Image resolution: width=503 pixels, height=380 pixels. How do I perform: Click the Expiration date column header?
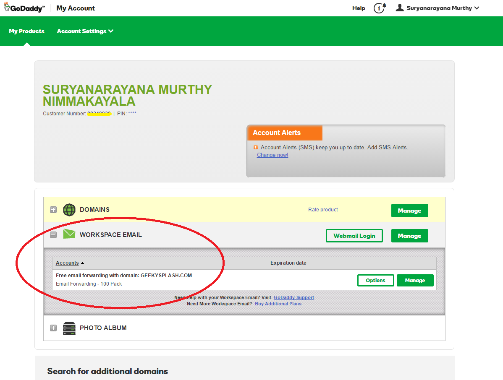(x=288, y=263)
